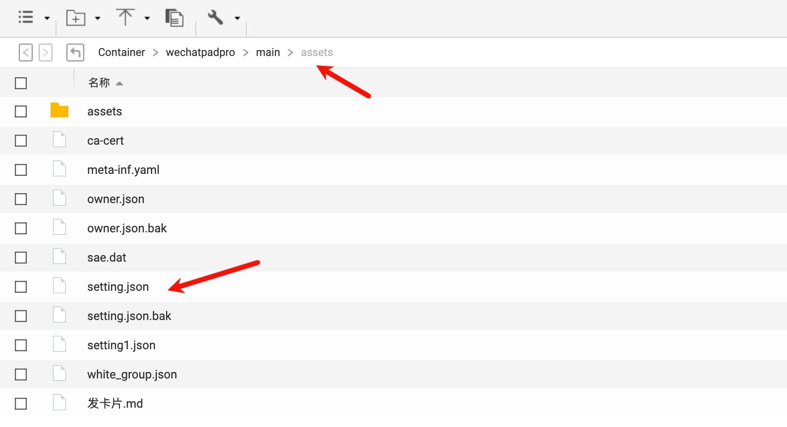This screenshot has height=427, width=787.
Task: Navigate to wechatpadpro in the breadcrumb
Action: (x=200, y=53)
